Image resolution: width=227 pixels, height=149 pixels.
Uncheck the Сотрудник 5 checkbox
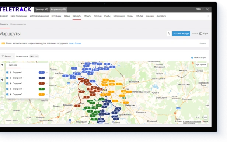tap(7, 78)
